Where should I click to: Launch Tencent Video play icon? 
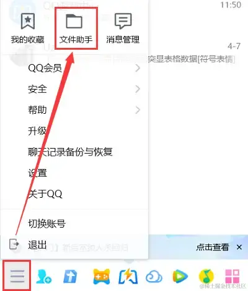[180, 277]
